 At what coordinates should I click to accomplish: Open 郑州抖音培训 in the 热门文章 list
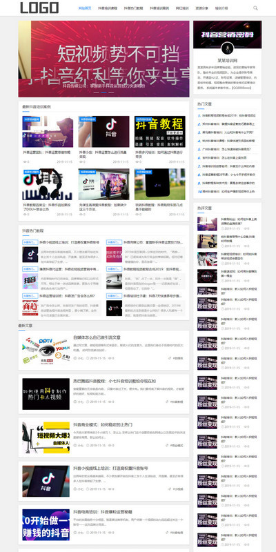228,124
